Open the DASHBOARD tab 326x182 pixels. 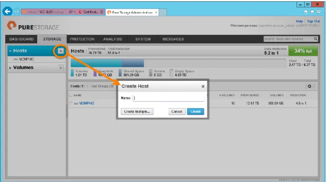[22, 39]
